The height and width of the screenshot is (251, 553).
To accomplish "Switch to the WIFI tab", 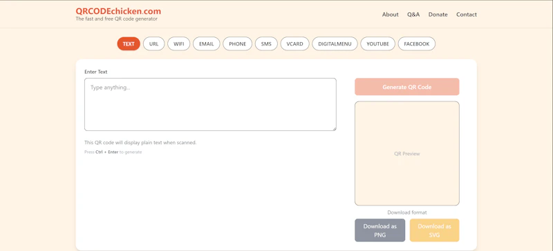I will coord(179,44).
